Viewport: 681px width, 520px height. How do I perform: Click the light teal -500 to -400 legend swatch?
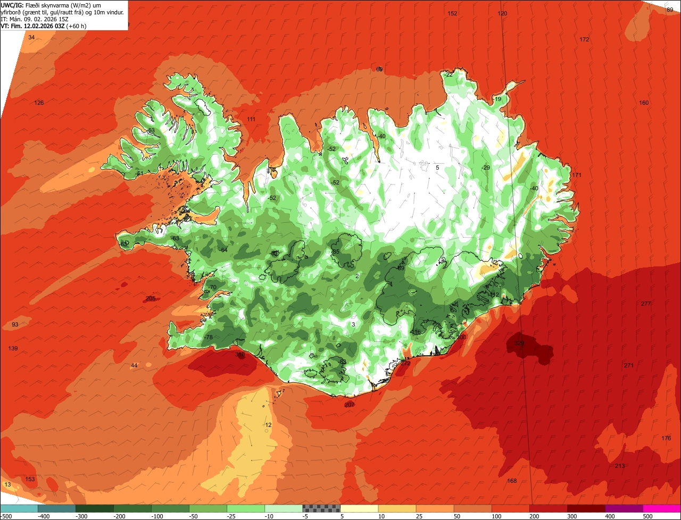coord(19,508)
